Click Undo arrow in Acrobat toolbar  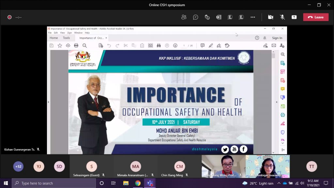[x=109, y=45]
